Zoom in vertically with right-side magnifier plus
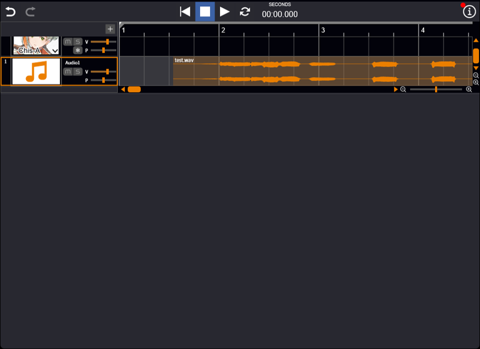The width and height of the screenshot is (480, 349). pyautogui.click(x=476, y=82)
